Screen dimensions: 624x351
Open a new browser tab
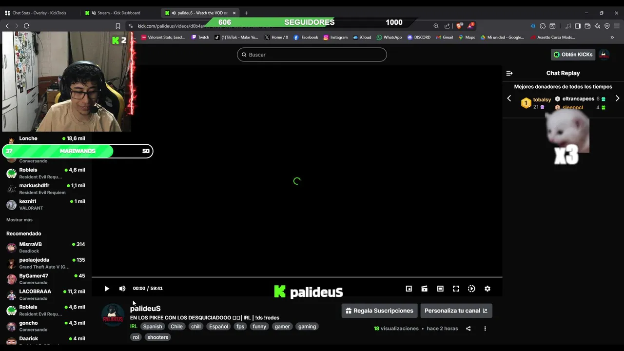pos(246,13)
